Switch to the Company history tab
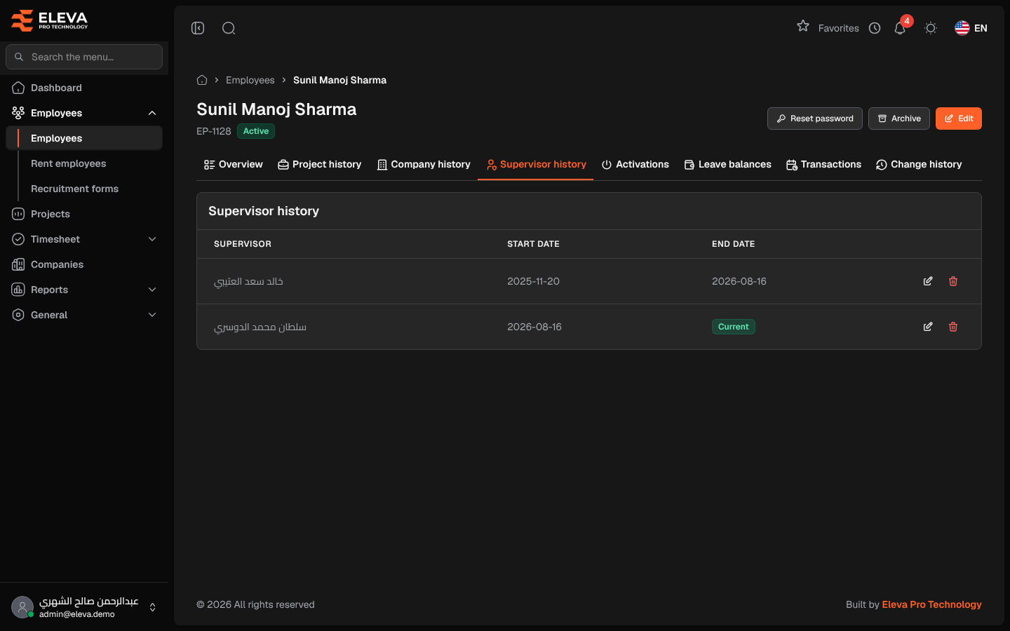The height and width of the screenshot is (631, 1010). click(424, 165)
